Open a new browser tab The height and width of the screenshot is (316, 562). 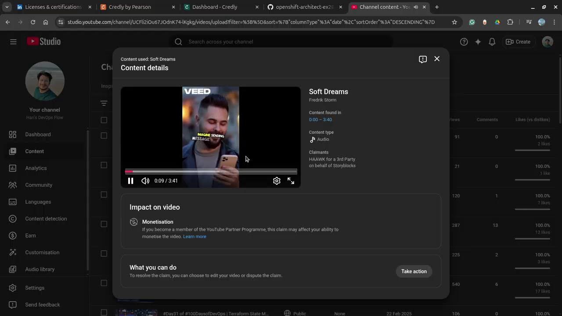(437, 7)
